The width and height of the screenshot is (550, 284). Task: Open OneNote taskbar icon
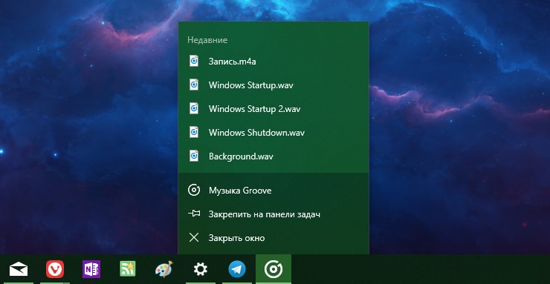point(91,269)
